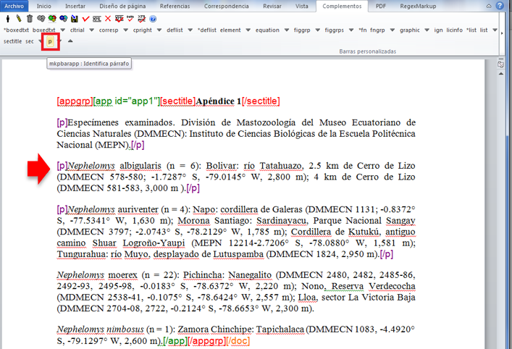This screenshot has width=512, height=349.
Task: Expand dropdown arrow next to figgrp
Action: click(x=316, y=30)
